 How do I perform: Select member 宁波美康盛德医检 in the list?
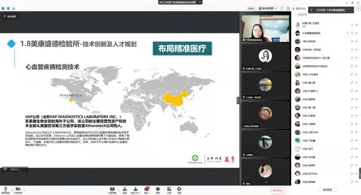(x=326, y=33)
